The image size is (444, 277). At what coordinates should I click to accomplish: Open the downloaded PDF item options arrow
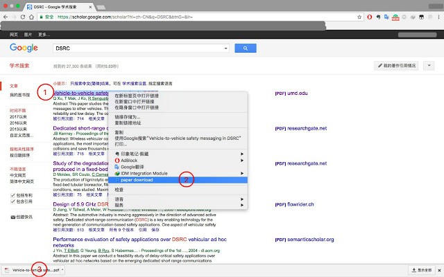click(62, 270)
